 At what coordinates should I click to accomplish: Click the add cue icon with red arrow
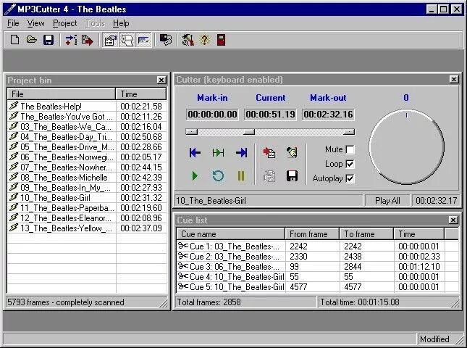[x=269, y=153]
